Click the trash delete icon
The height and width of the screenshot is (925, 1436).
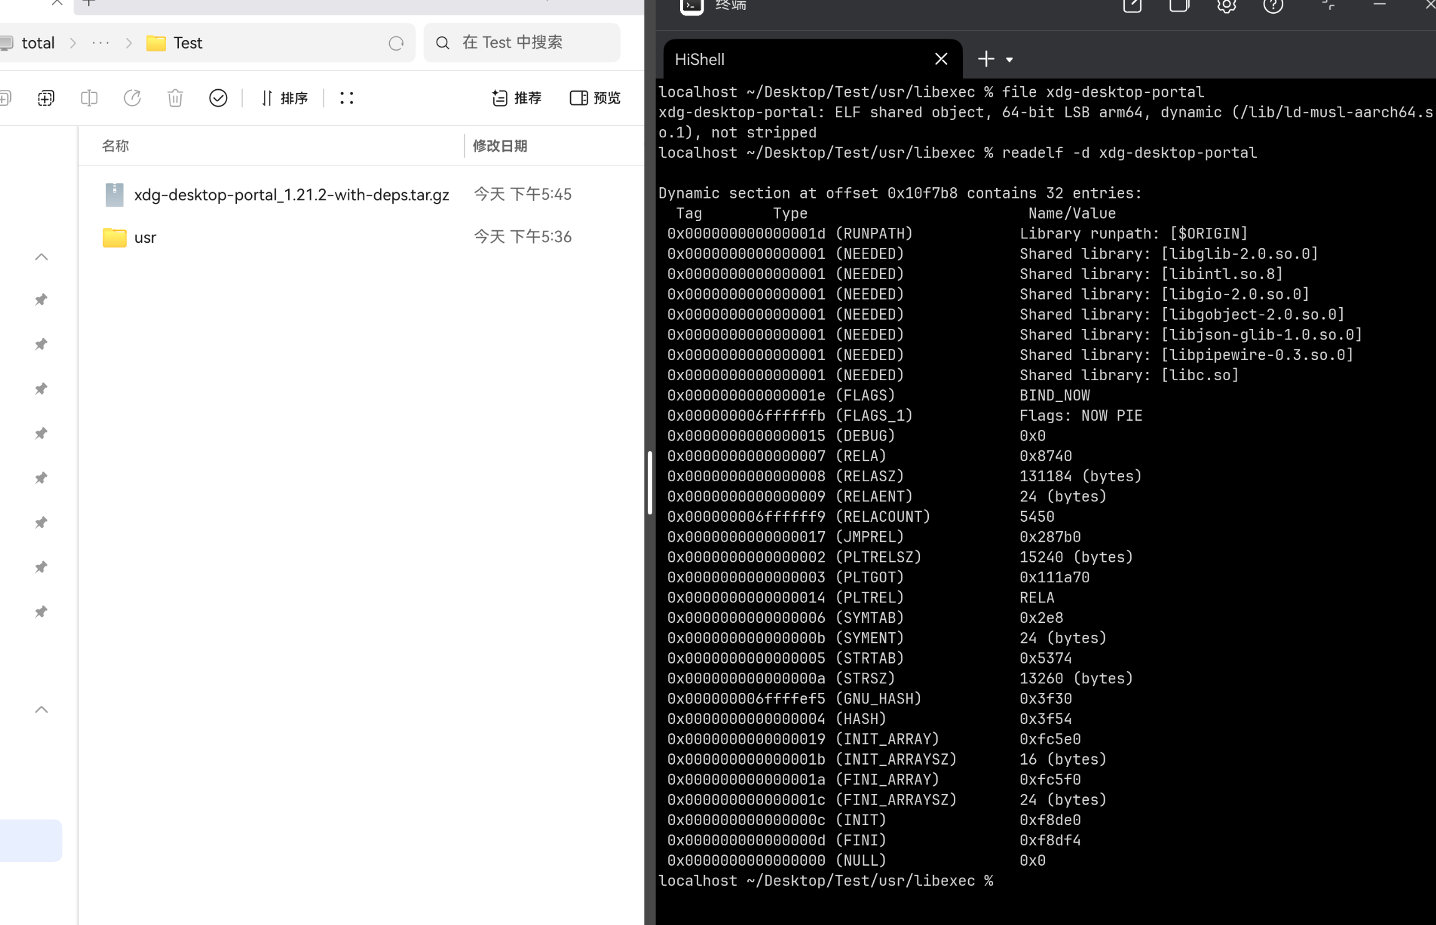click(175, 98)
